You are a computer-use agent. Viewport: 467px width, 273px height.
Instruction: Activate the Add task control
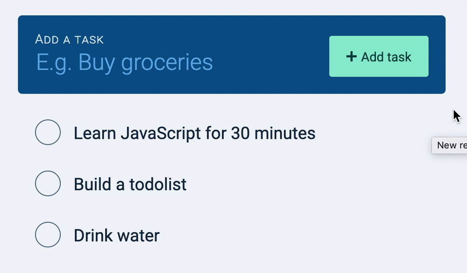(379, 56)
